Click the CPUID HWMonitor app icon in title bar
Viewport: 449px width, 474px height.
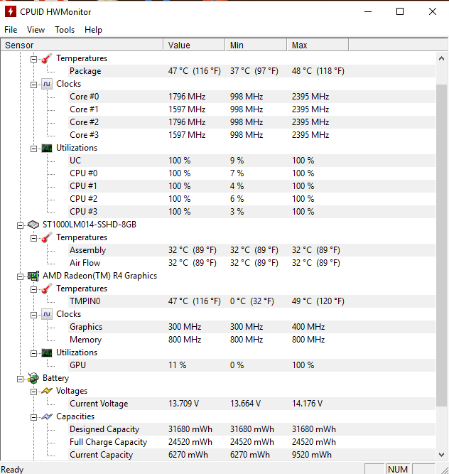point(11,12)
